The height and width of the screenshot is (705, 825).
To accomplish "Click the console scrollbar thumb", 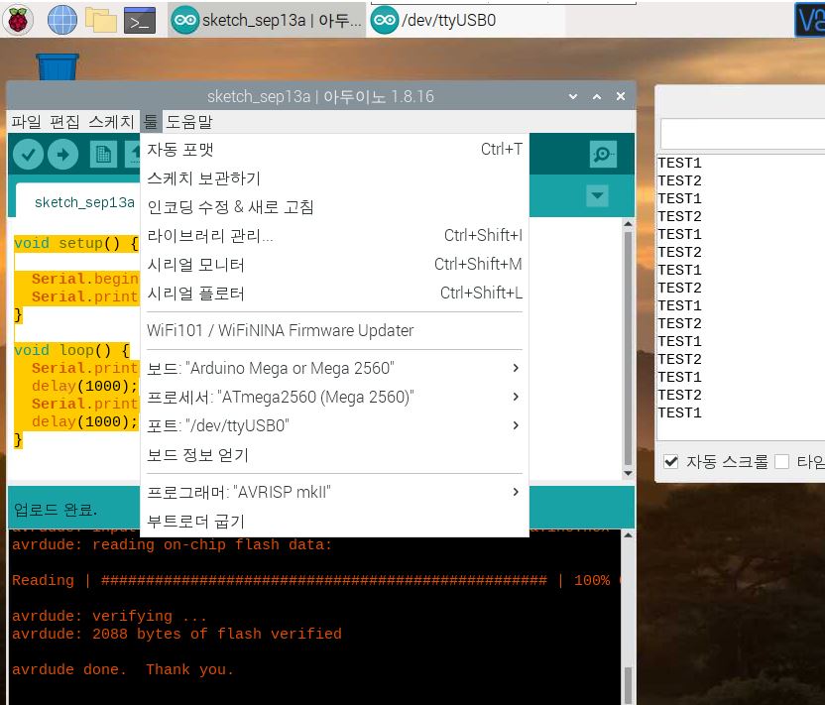I will pos(628,685).
